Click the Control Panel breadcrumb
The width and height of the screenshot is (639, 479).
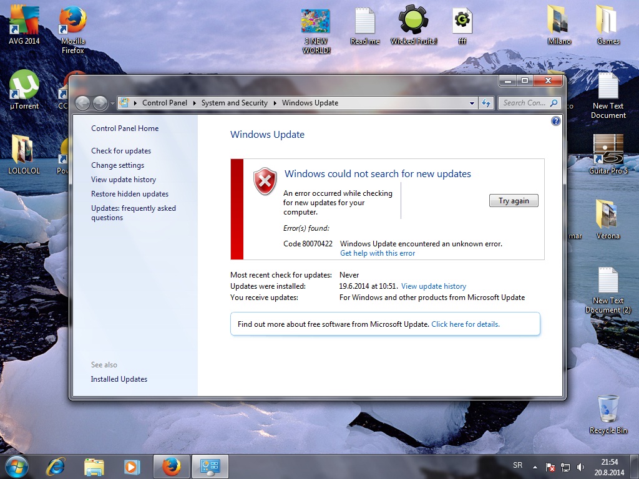[x=165, y=103]
